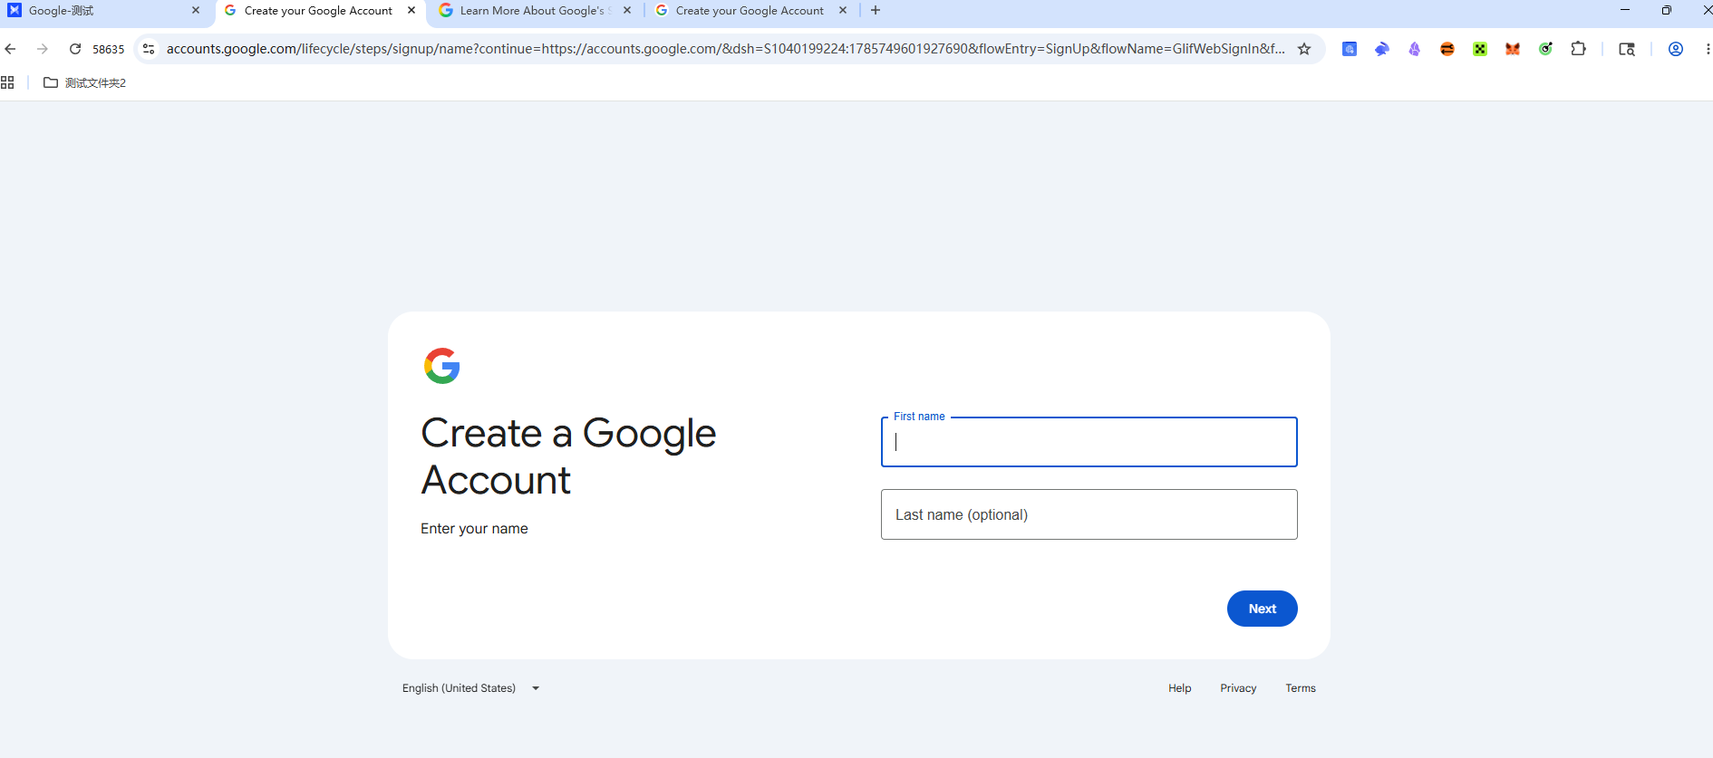Close the active Create your Google Account tab
This screenshot has width=1713, height=758.
click(411, 11)
